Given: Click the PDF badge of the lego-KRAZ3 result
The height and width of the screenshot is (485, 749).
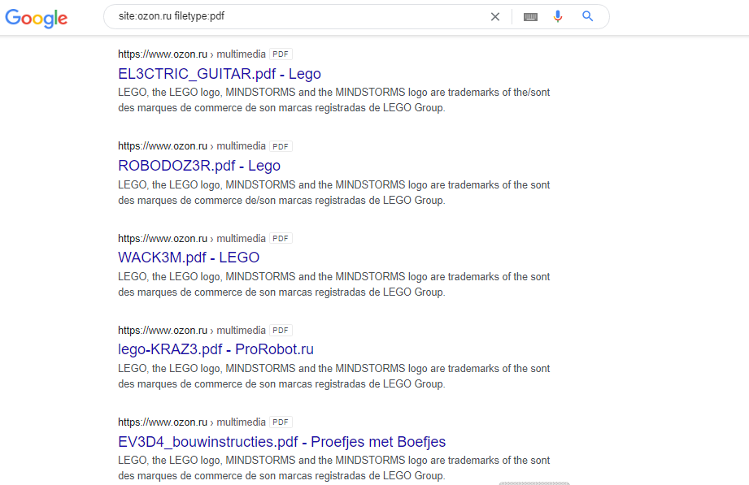Looking at the screenshot, I should (281, 331).
